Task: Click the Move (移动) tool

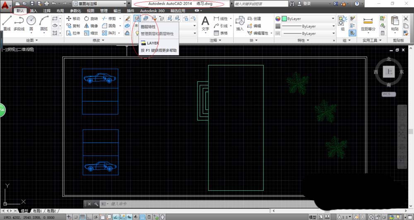Action: tap(73, 19)
